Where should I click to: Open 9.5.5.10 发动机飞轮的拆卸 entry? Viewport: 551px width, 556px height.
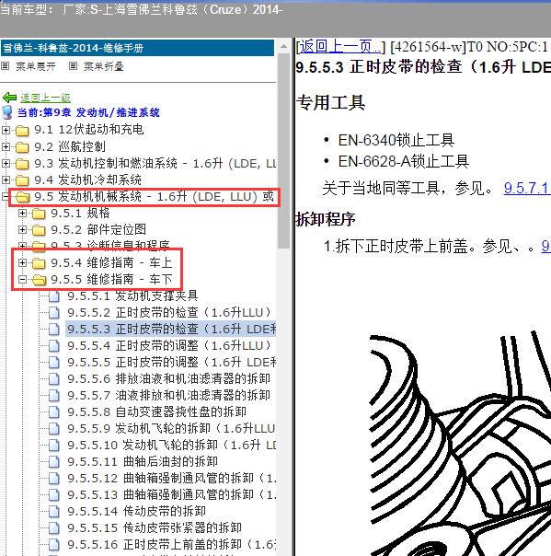(171, 445)
